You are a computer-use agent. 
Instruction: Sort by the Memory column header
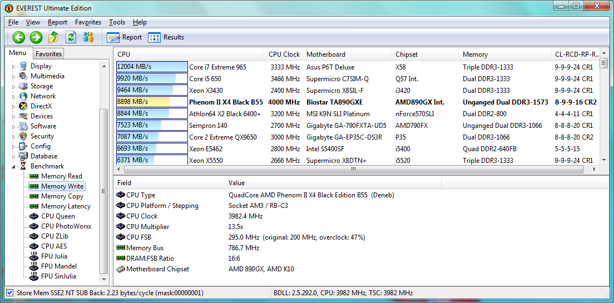pos(505,54)
